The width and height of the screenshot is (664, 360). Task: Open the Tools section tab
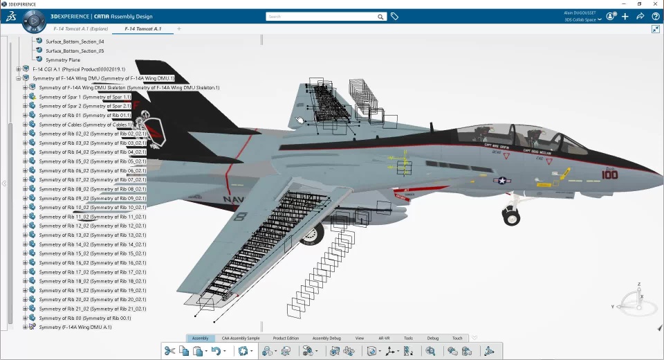(x=408, y=338)
